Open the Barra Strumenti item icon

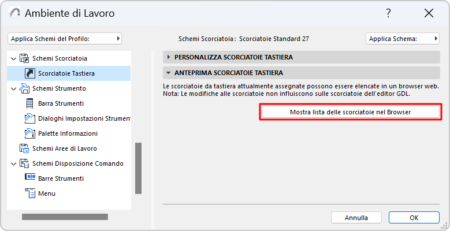click(x=30, y=103)
